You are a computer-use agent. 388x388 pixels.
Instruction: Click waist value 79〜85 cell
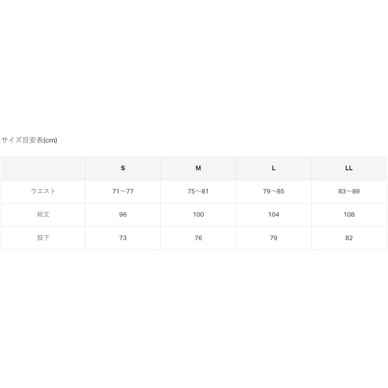coord(274,191)
